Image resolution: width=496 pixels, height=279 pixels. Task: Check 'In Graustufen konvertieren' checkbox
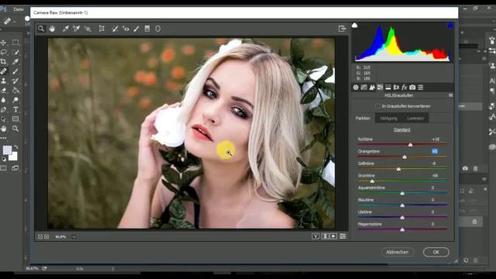click(x=377, y=106)
